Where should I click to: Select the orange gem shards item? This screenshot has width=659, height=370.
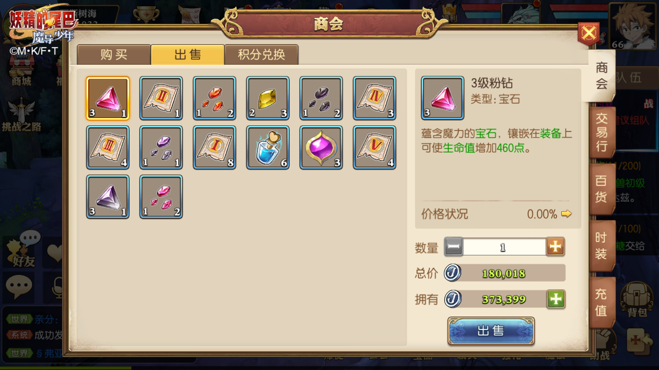coord(215,98)
